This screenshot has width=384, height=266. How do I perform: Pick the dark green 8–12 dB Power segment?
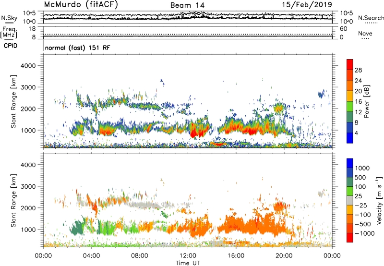click(350, 117)
